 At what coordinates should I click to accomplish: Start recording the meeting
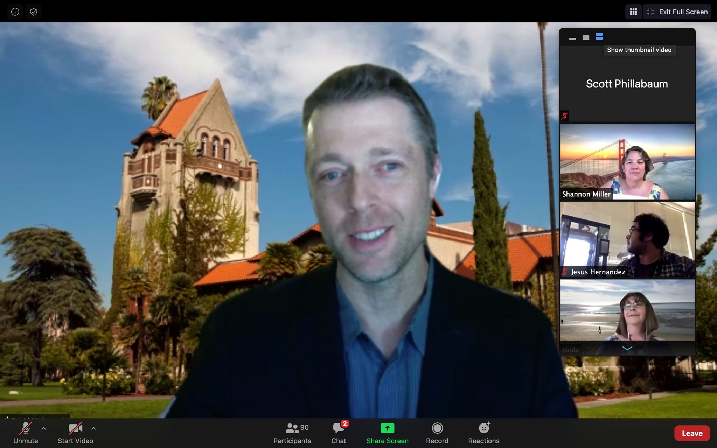click(x=437, y=433)
